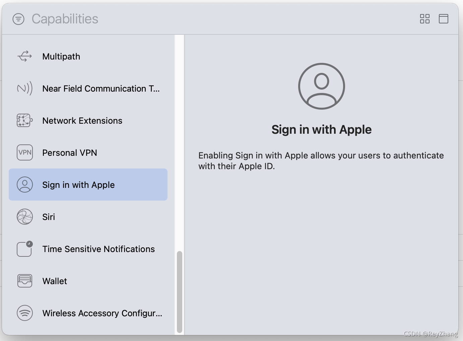Click the Wireless Accessory wifi icon
The width and height of the screenshot is (463, 341).
coord(25,313)
